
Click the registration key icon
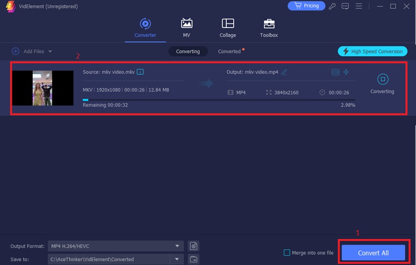pyautogui.click(x=332, y=6)
